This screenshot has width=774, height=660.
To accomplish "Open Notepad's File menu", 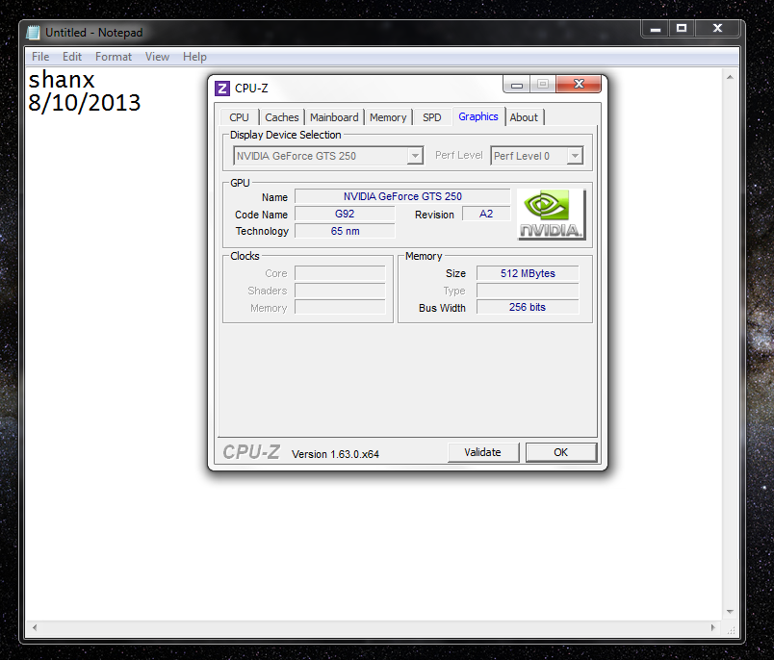I will coord(40,57).
